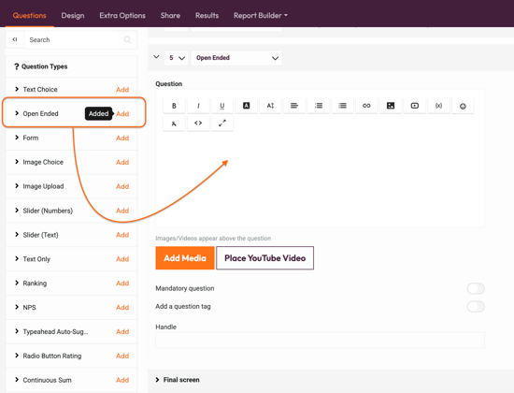
Task: Add an Image Upload question
Action: click(122, 186)
